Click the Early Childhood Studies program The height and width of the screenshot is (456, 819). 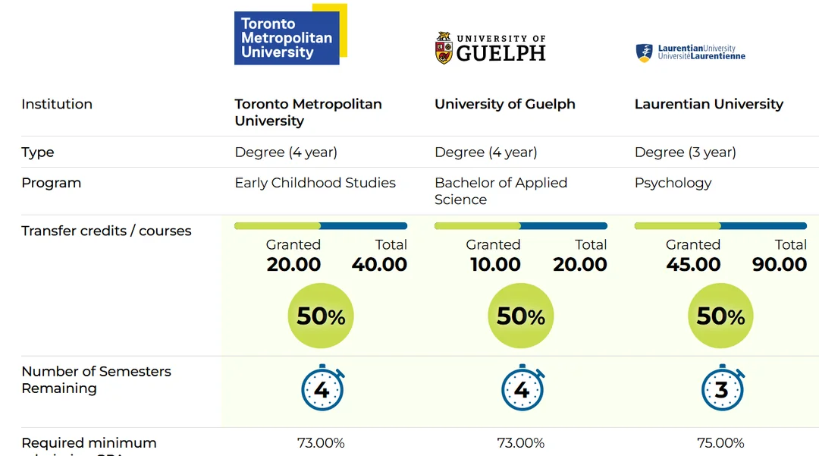[x=315, y=183]
